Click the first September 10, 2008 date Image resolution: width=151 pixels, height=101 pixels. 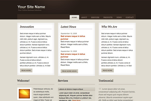coord(69,33)
